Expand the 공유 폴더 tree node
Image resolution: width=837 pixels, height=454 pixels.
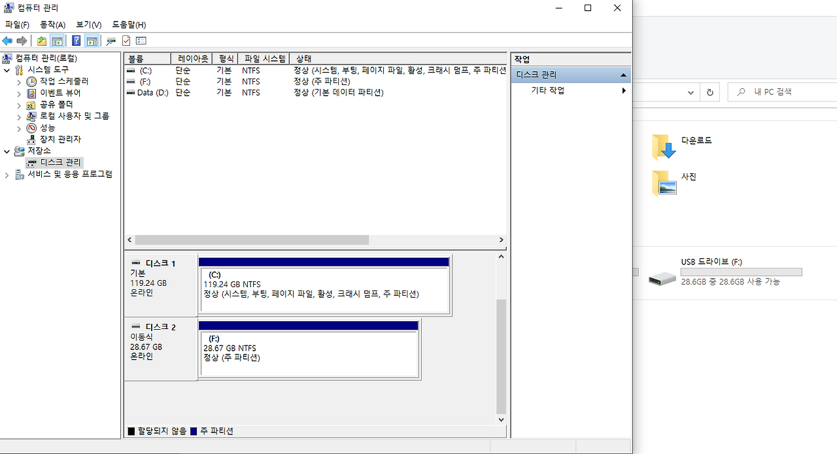tap(19, 105)
